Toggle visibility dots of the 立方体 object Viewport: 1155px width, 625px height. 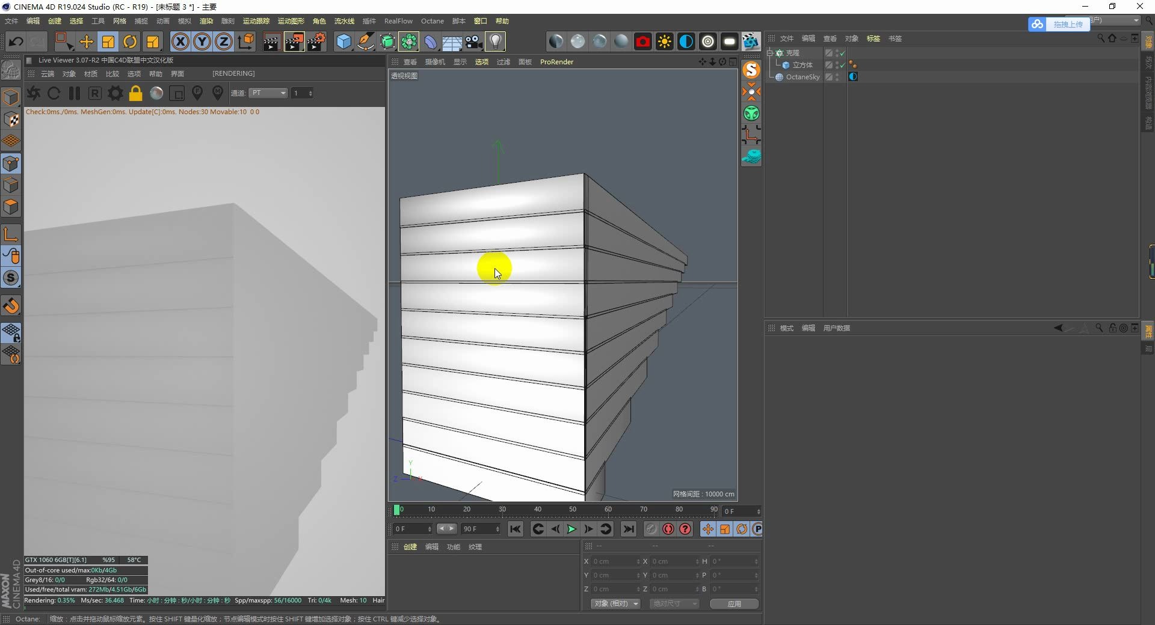tap(836, 65)
